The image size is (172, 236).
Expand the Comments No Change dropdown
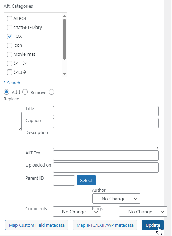77,212
